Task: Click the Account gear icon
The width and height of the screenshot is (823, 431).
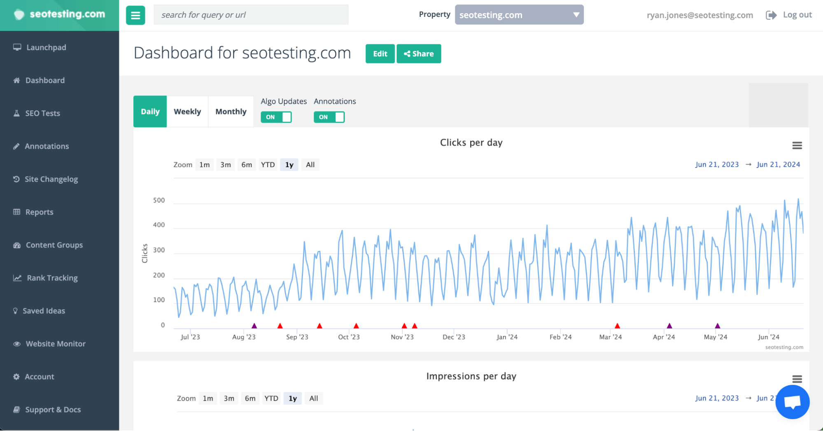Action: (x=16, y=377)
